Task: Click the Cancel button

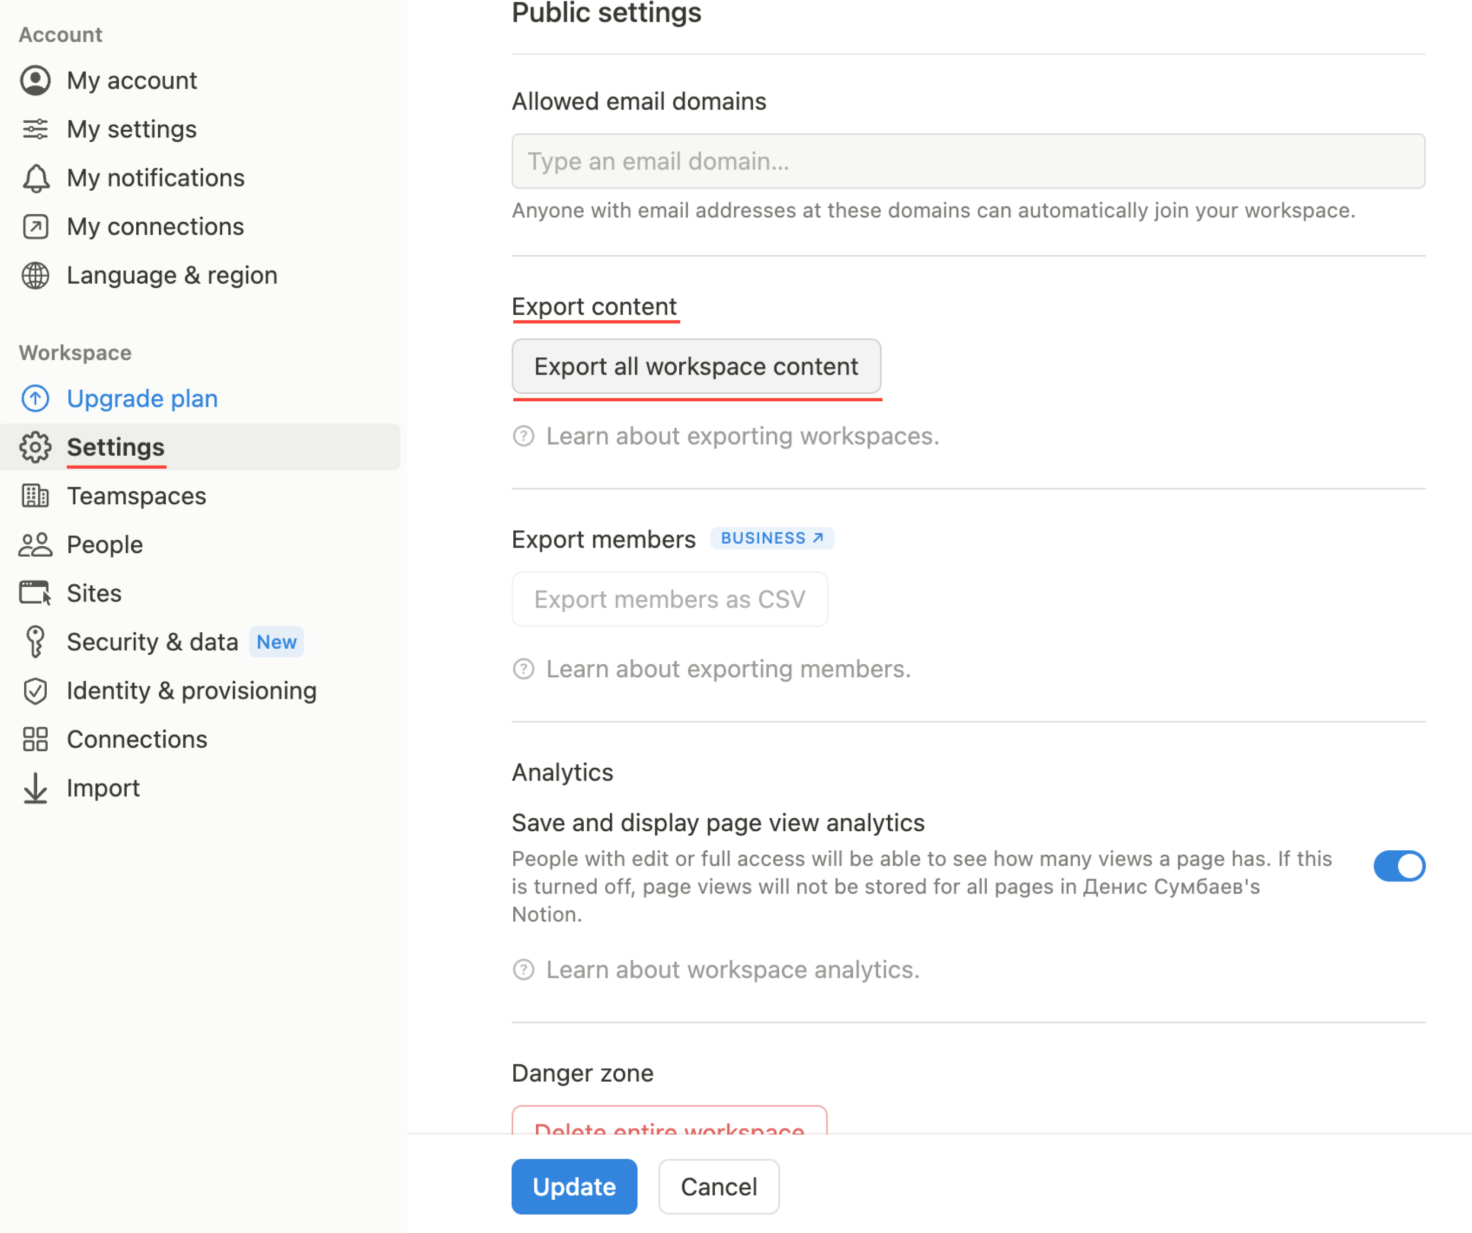Action: 718,1186
